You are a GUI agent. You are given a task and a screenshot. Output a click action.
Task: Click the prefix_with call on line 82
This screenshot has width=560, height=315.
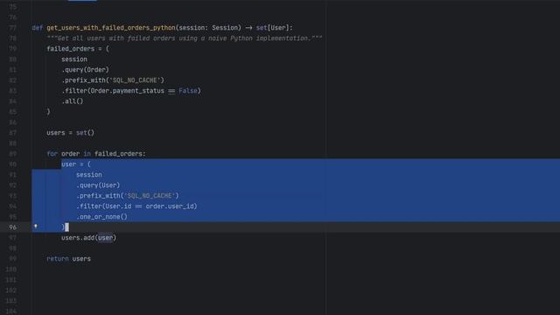[113, 80]
